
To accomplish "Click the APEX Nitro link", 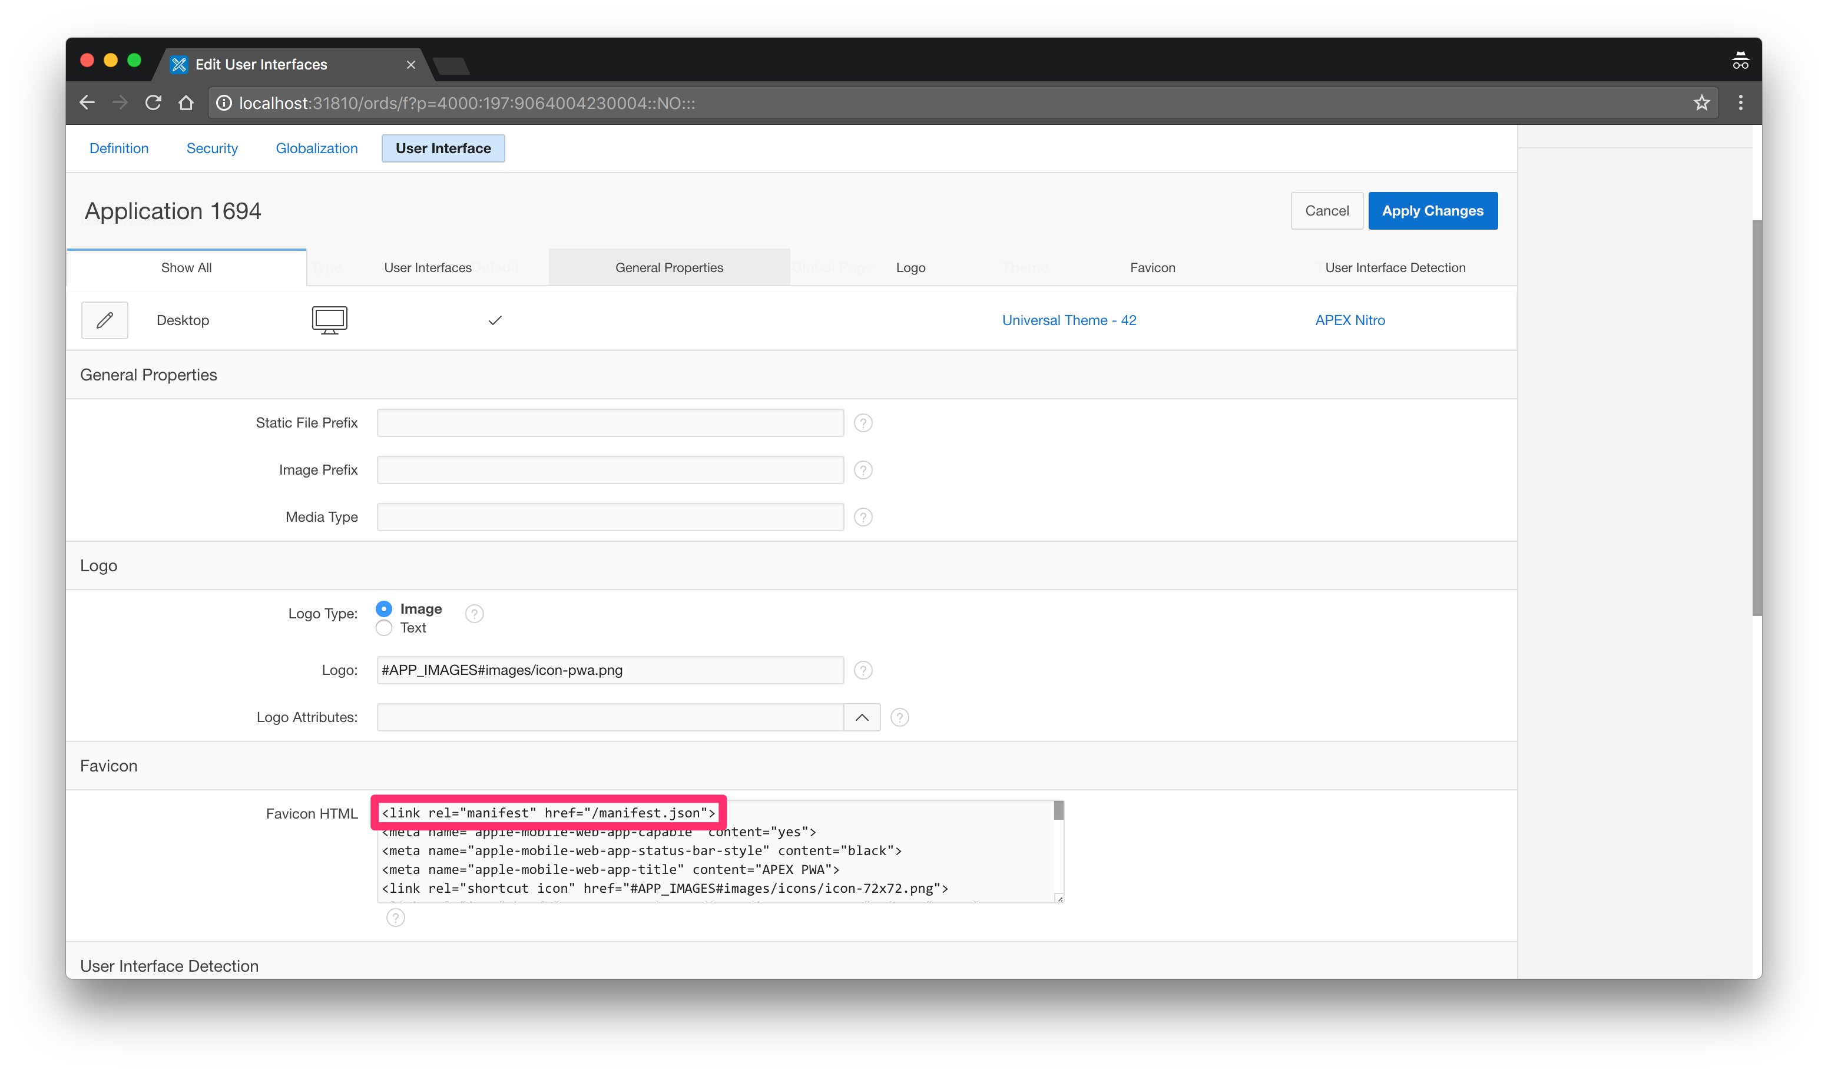I will (x=1349, y=320).
